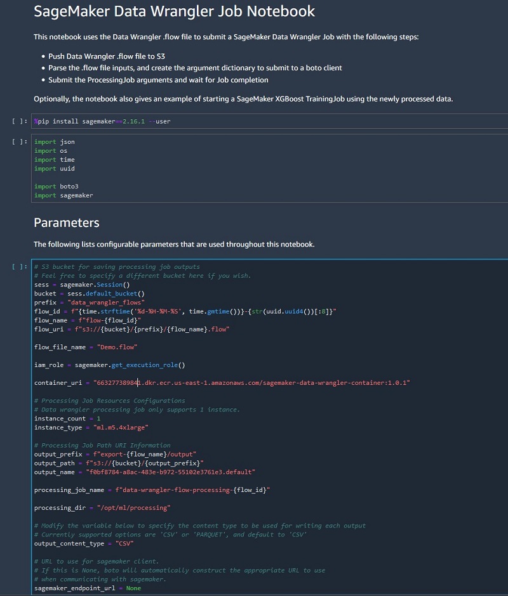
Task: Click the comment "# URL to use for sagemaker client."
Action: [97, 561]
